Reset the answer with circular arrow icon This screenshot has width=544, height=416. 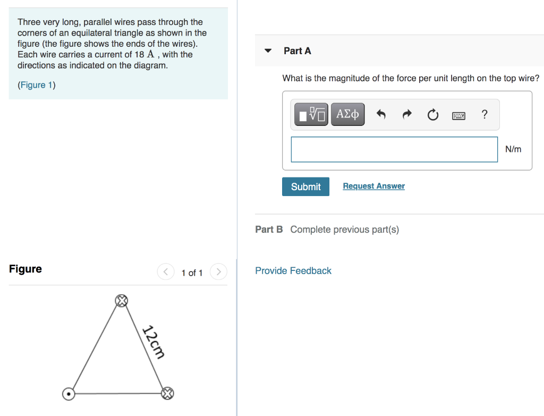click(432, 115)
